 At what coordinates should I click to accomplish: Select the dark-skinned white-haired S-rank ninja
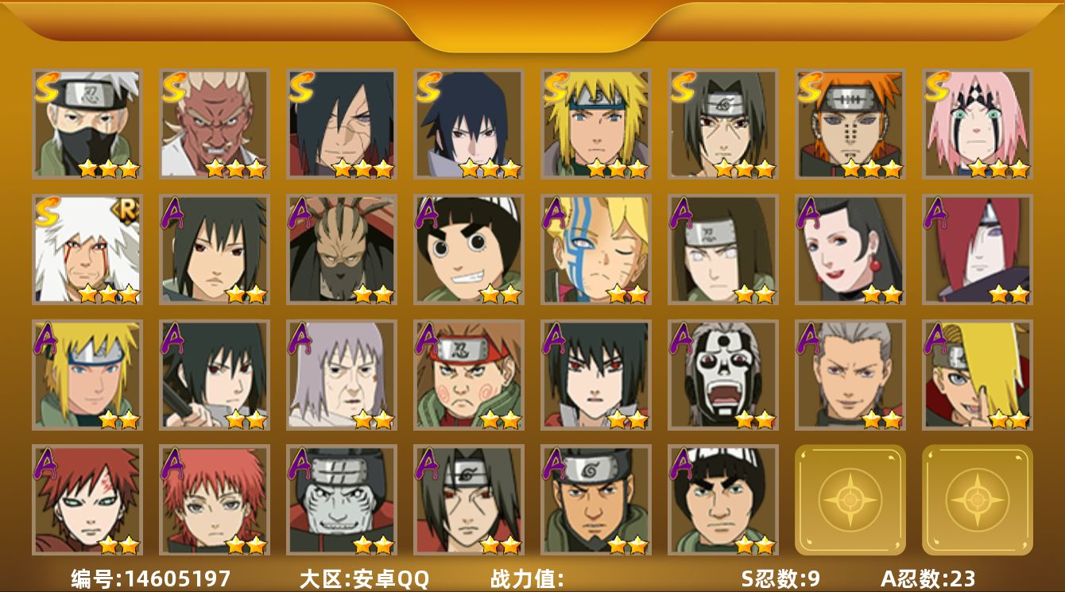(x=214, y=124)
